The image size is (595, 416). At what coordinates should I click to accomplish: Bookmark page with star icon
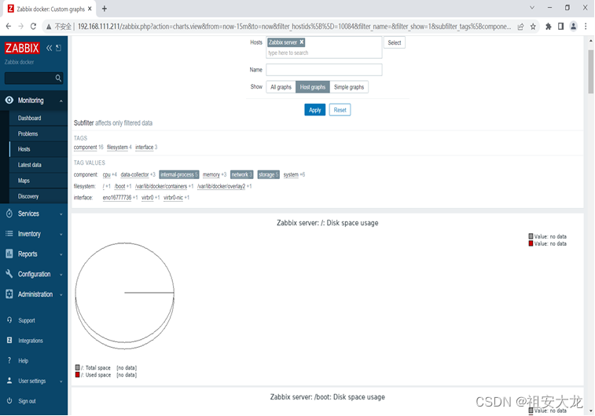coord(533,26)
